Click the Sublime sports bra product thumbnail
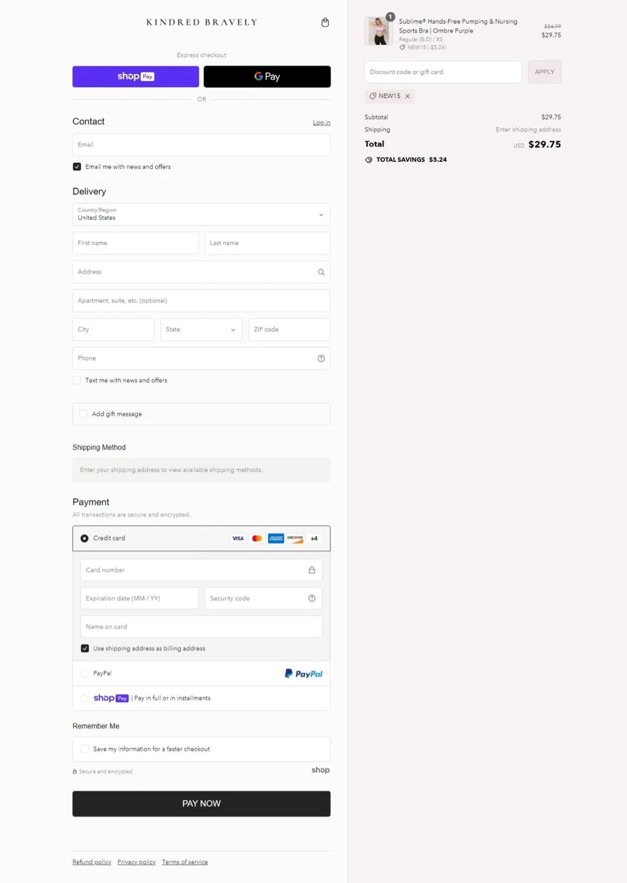 (378, 31)
